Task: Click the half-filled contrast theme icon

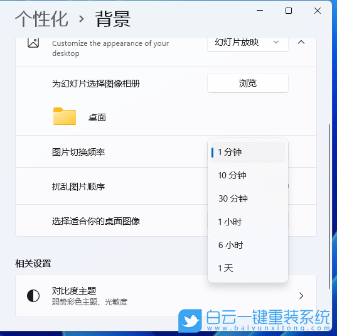Action: [x=33, y=296]
